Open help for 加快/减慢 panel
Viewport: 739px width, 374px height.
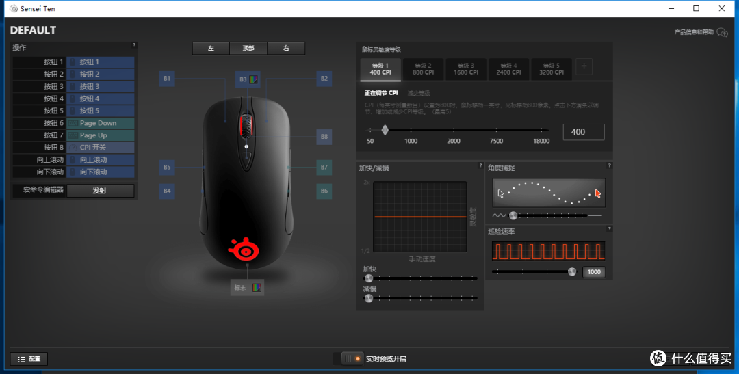tap(480, 165)
